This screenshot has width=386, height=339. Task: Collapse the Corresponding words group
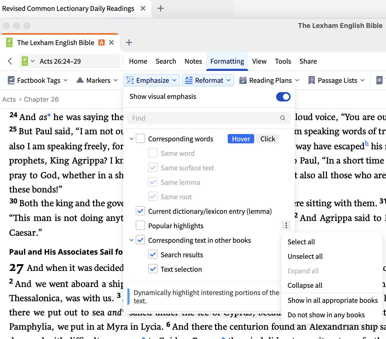pos(132,139)
